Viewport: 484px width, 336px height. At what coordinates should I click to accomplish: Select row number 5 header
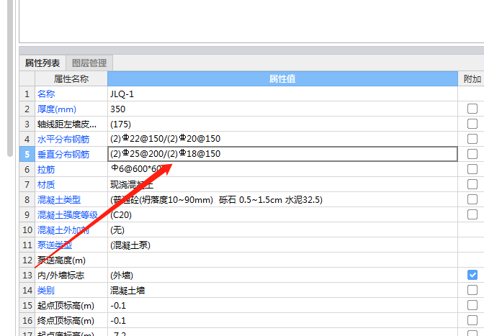(x=27, y=154)
